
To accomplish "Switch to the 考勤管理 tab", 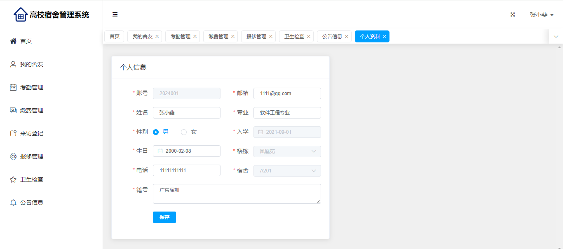I will [x=180, y=37].
